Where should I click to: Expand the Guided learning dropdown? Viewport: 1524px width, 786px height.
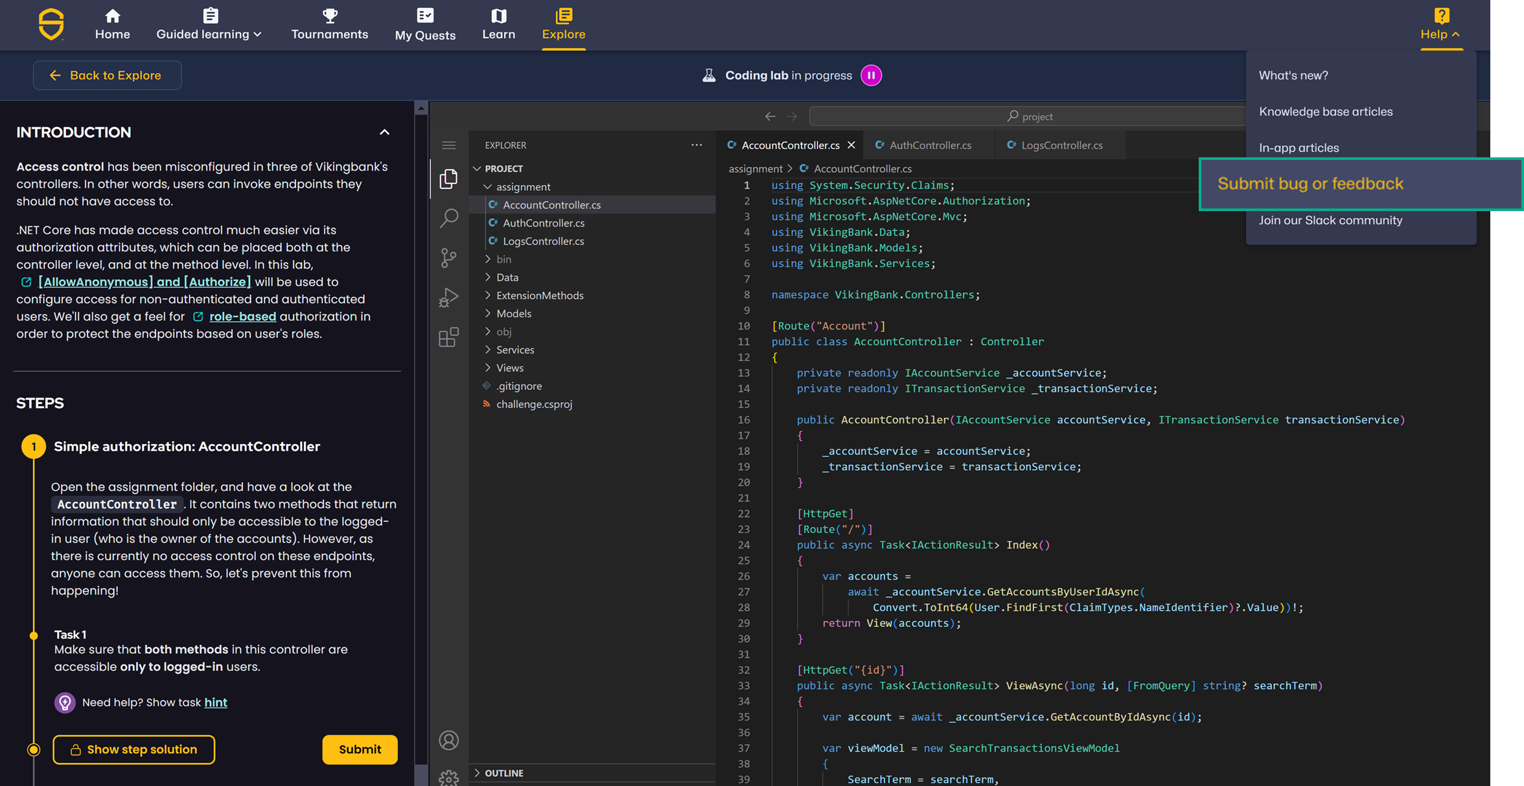pos(209,25)
